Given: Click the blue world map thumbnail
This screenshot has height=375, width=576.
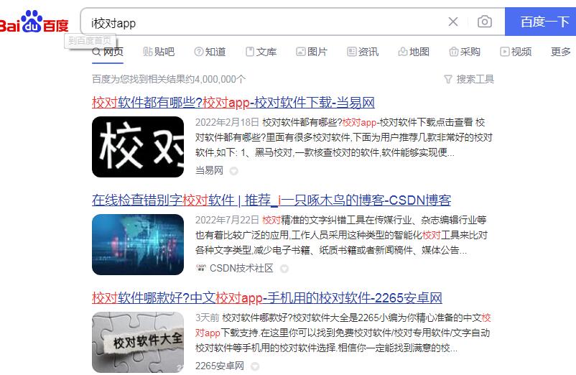Looking at the screenshot, I should point(138,245).
